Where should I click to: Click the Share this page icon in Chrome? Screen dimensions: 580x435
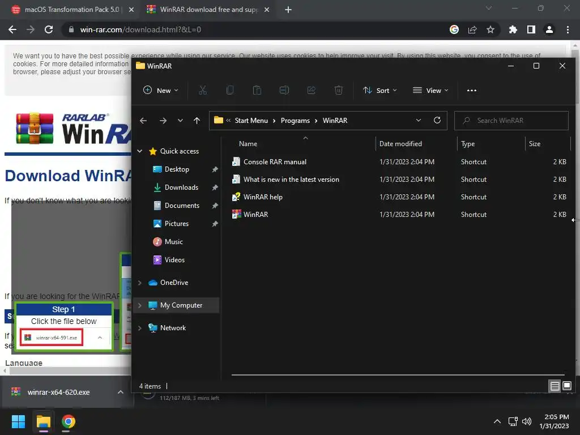click(472, 29)
